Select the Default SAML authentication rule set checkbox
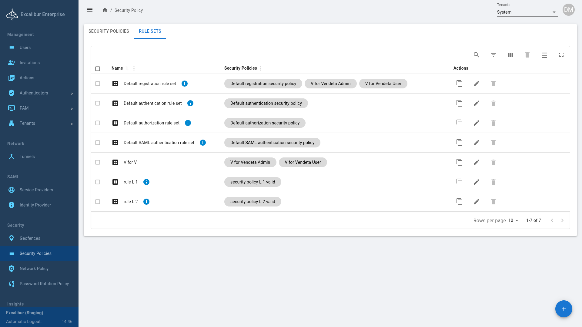 pyautogui.click(x=98, y=143)
